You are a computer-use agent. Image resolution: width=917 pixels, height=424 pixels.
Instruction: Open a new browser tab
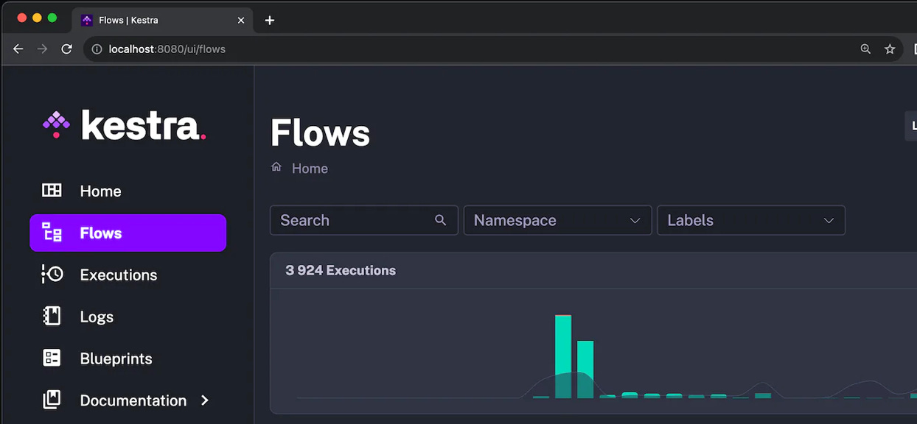pyautogui.click(x=270, y=20)
